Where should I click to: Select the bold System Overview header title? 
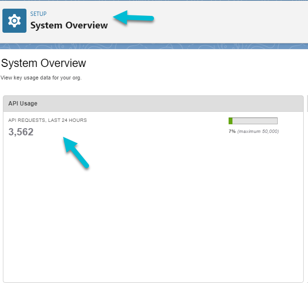(x=69, y=26)
